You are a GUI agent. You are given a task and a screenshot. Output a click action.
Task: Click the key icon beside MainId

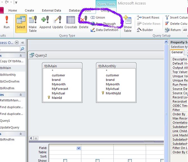coord(49,97)
